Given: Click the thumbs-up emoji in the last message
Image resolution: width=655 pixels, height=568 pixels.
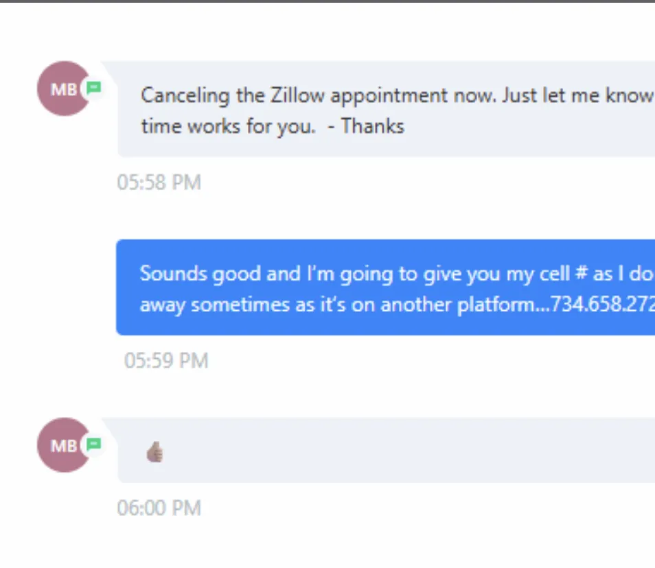Looking at the screenshot, I should point(155,451).
